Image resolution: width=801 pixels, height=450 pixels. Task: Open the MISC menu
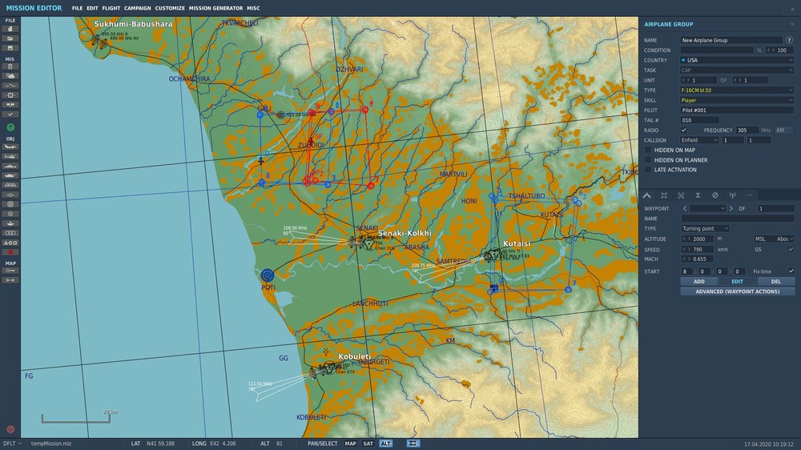click(253, 8)
